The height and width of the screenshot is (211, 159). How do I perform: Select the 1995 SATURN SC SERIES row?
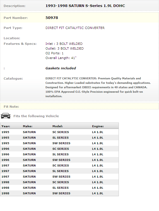click(59, 132)
